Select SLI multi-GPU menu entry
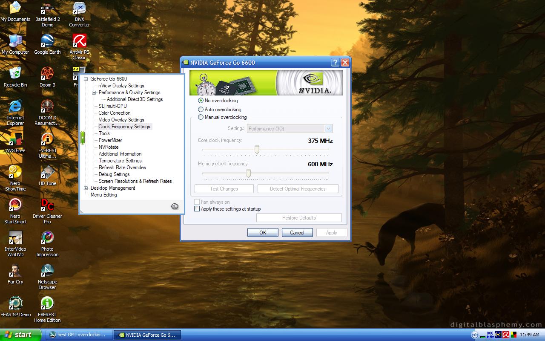 point(113,106)
